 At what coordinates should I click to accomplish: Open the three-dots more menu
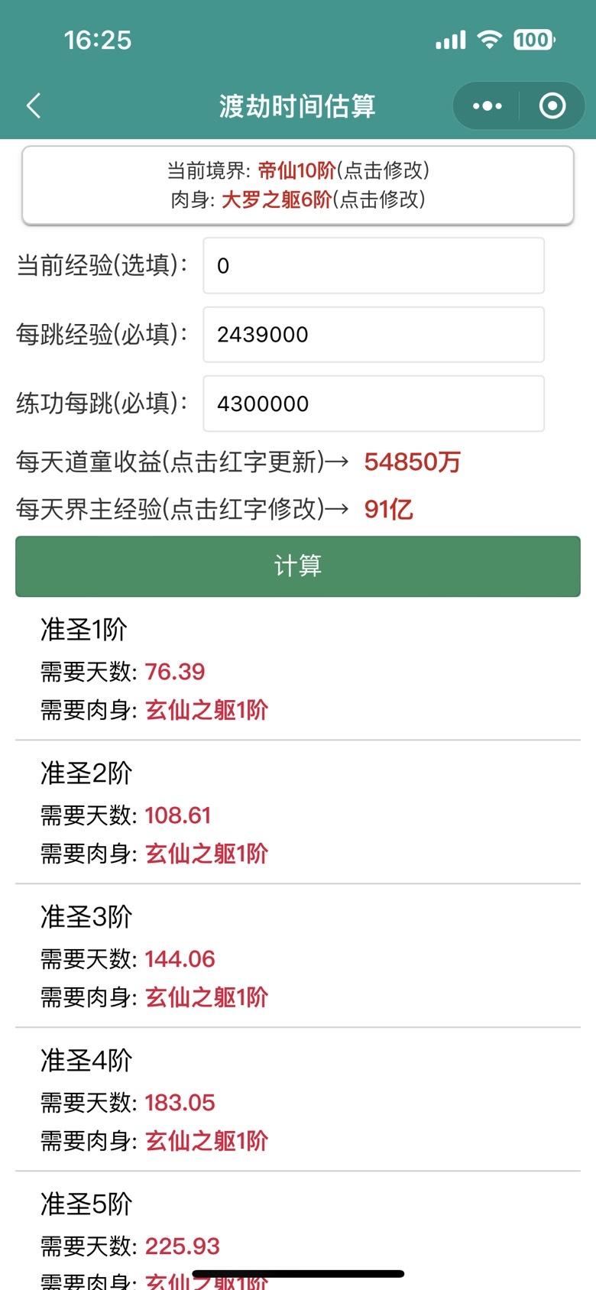point(487,105)
